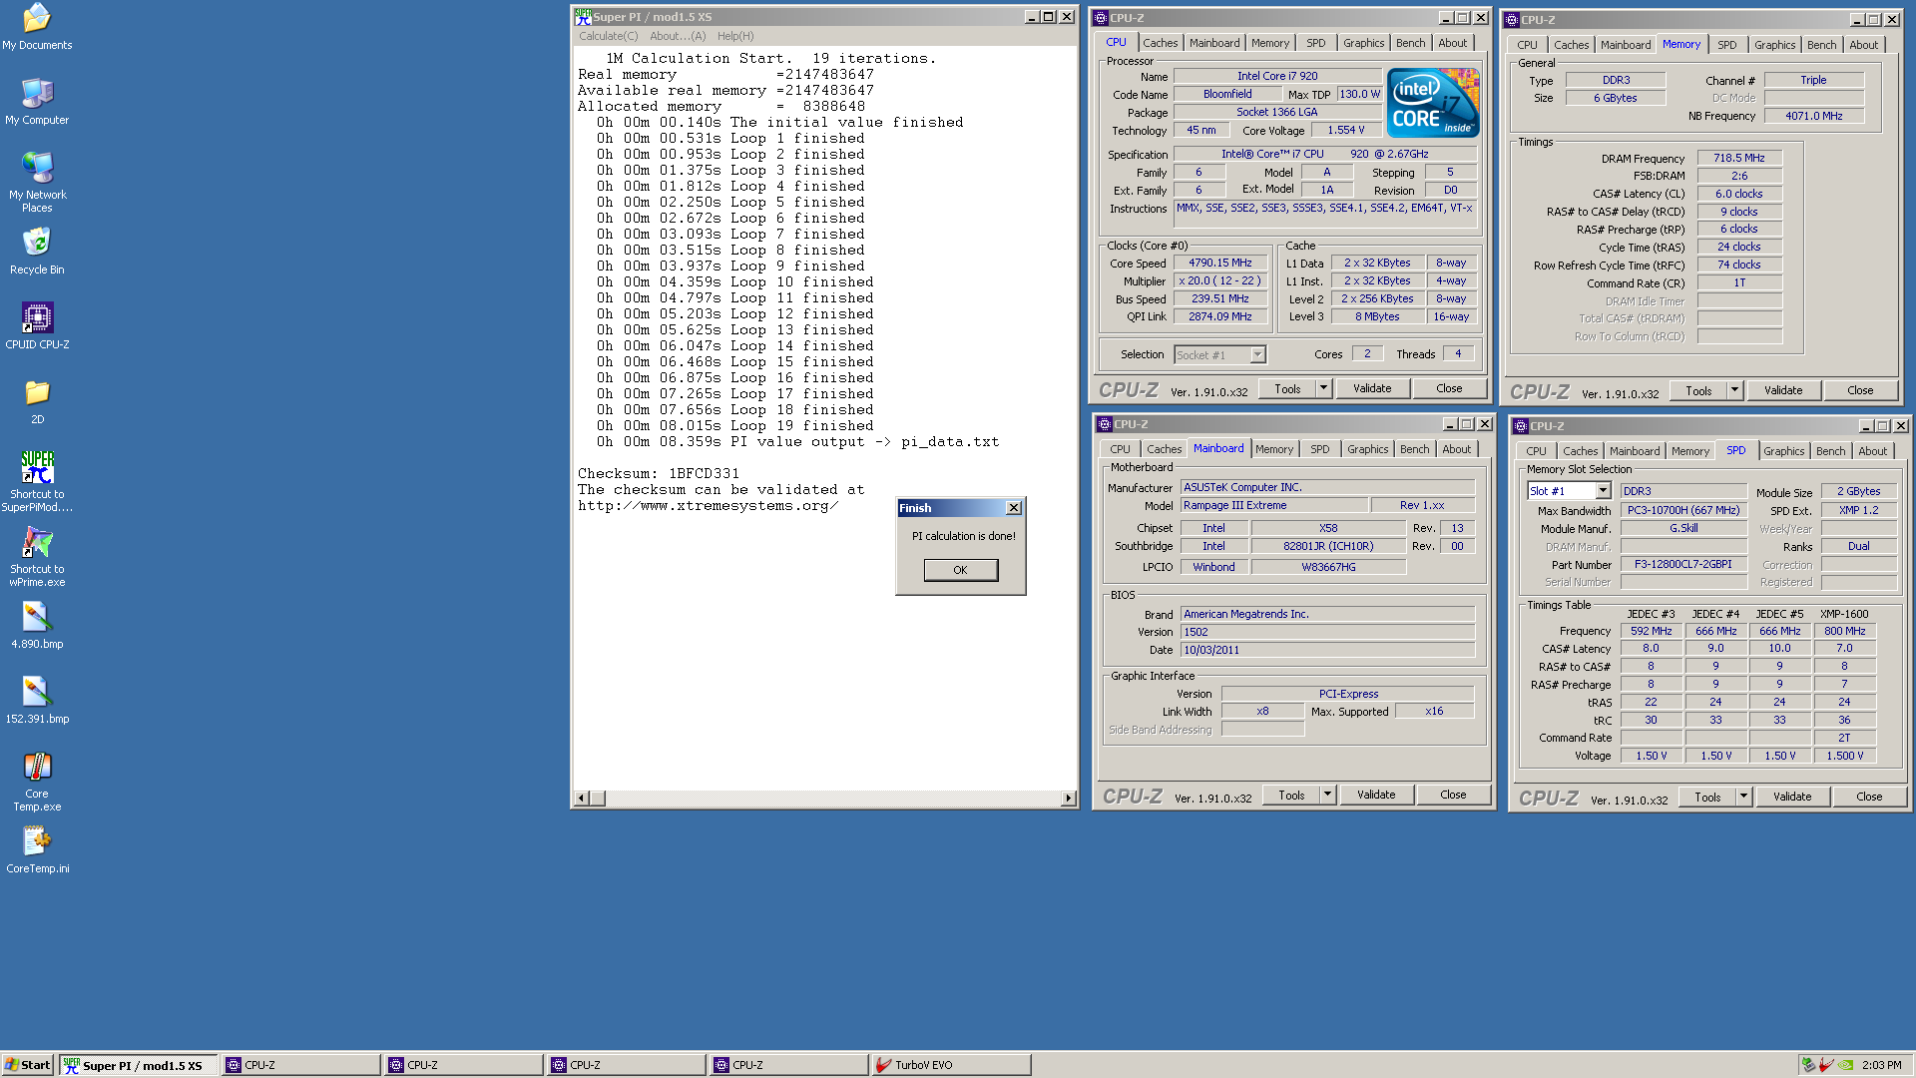1916x1078 pixels.
Task: Click the CAS# Latency 6.0 clocks value
Action: [1739, 194]
